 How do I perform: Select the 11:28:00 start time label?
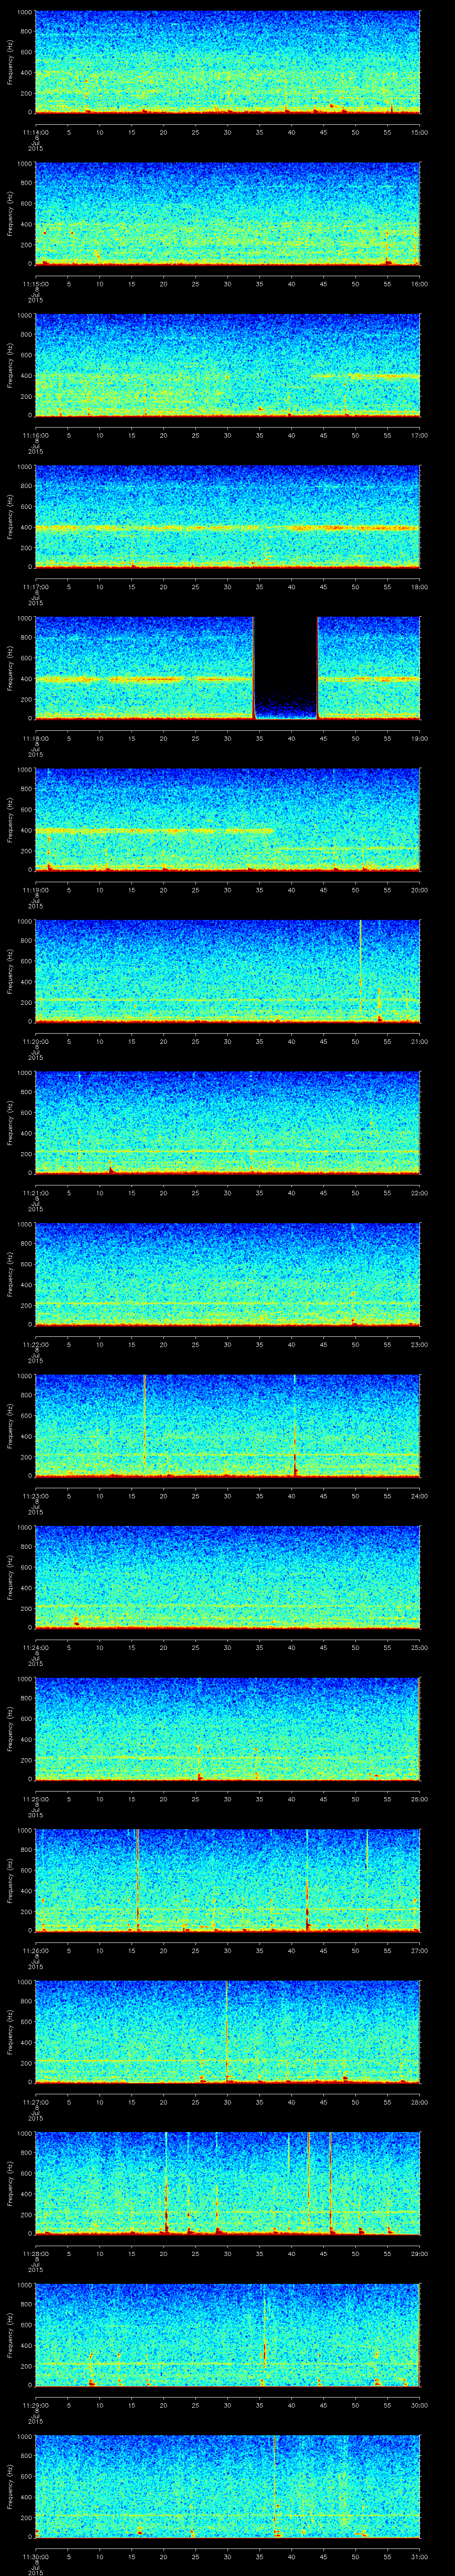tap(36, 2253)
